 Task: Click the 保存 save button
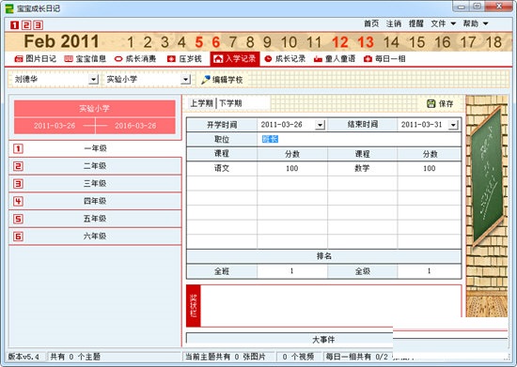tap(440, 103)
